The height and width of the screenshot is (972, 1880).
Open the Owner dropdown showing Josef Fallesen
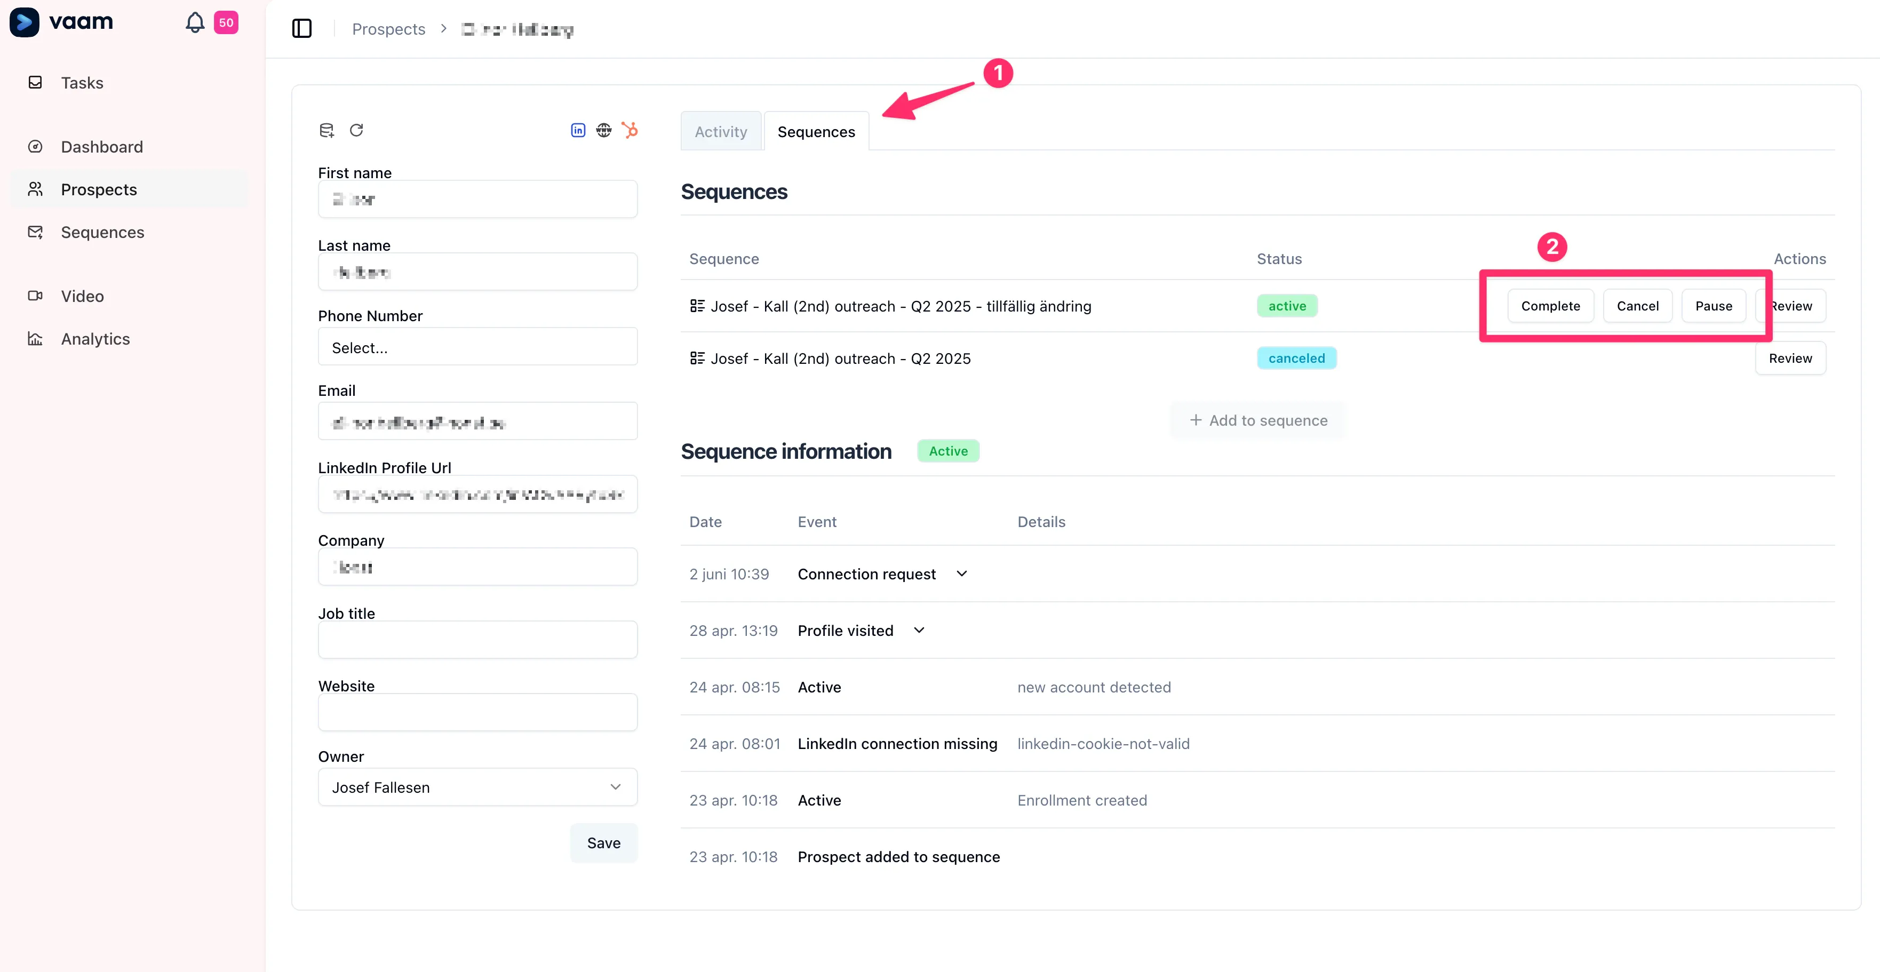[477, 787]
